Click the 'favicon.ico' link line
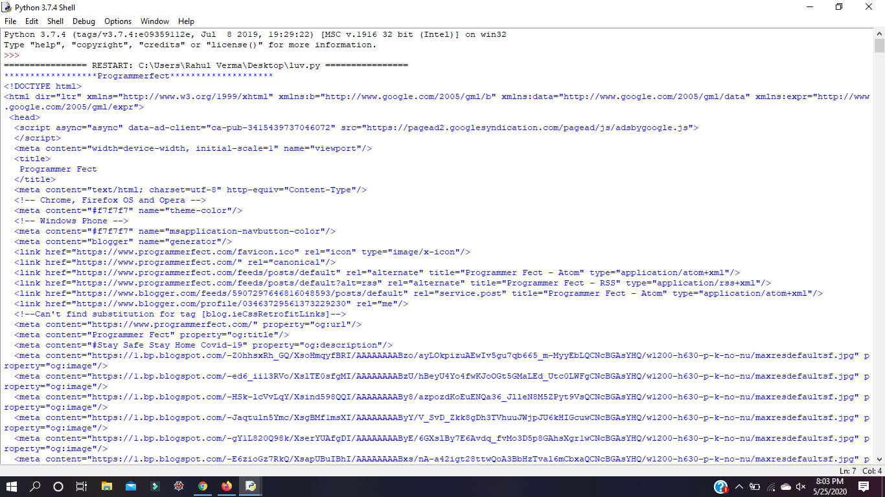 point(242,252)
